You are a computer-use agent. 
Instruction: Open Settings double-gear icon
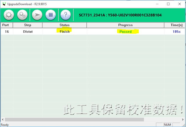click(x=22, y=15)
